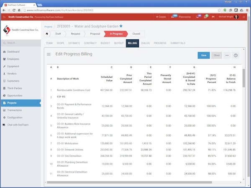Click the RedTeam Software browser tab
This screenshot has width=251, height=188.
(x=19, y=5)
